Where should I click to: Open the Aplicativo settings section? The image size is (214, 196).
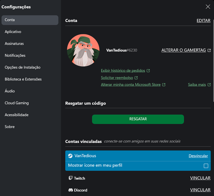13,32
